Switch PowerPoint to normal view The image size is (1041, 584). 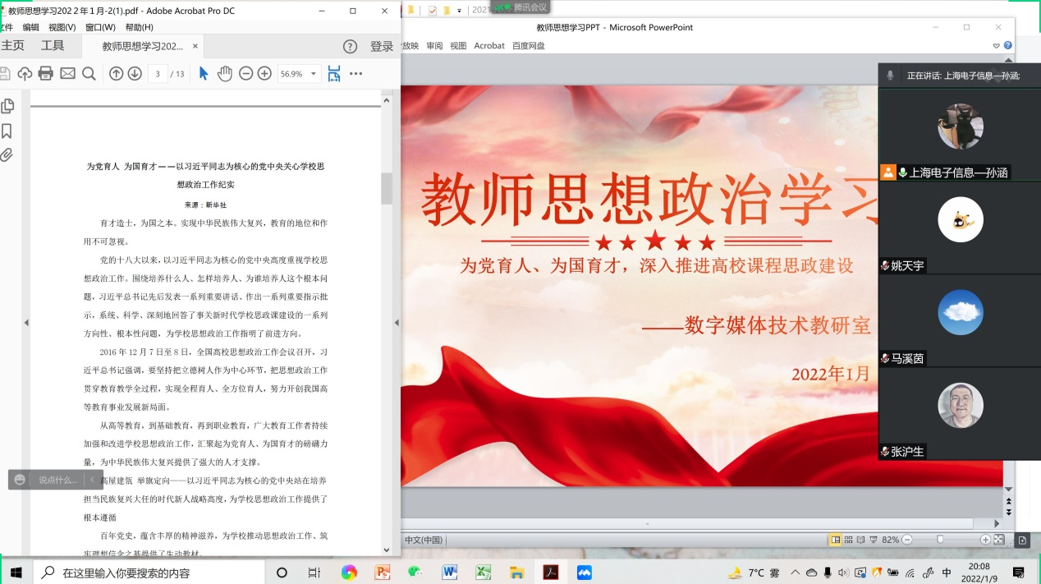point(836,540)
